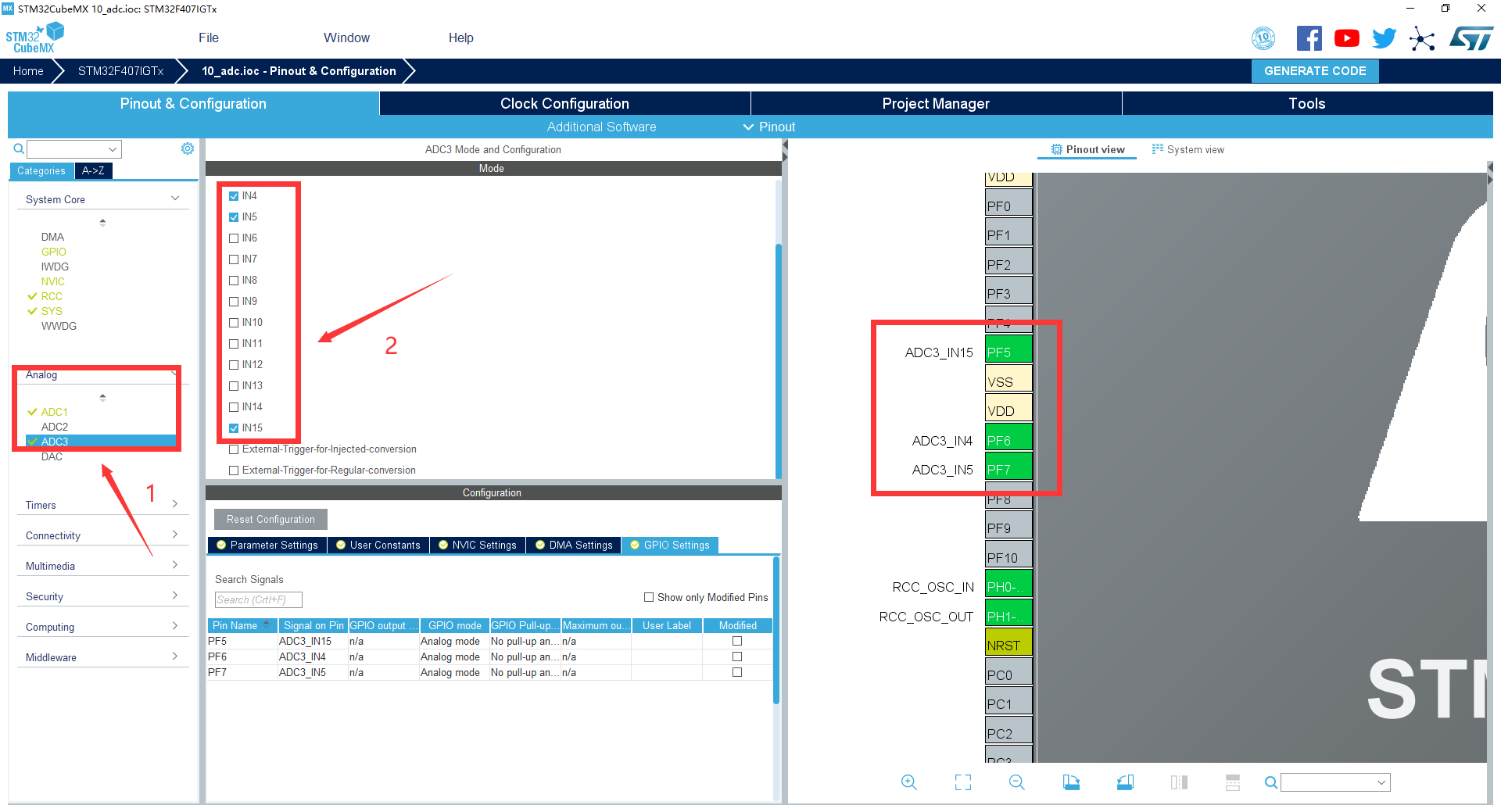
Task: Tick Show only Modified Pins
Action: pyautogui.click(x=649, y=597)
